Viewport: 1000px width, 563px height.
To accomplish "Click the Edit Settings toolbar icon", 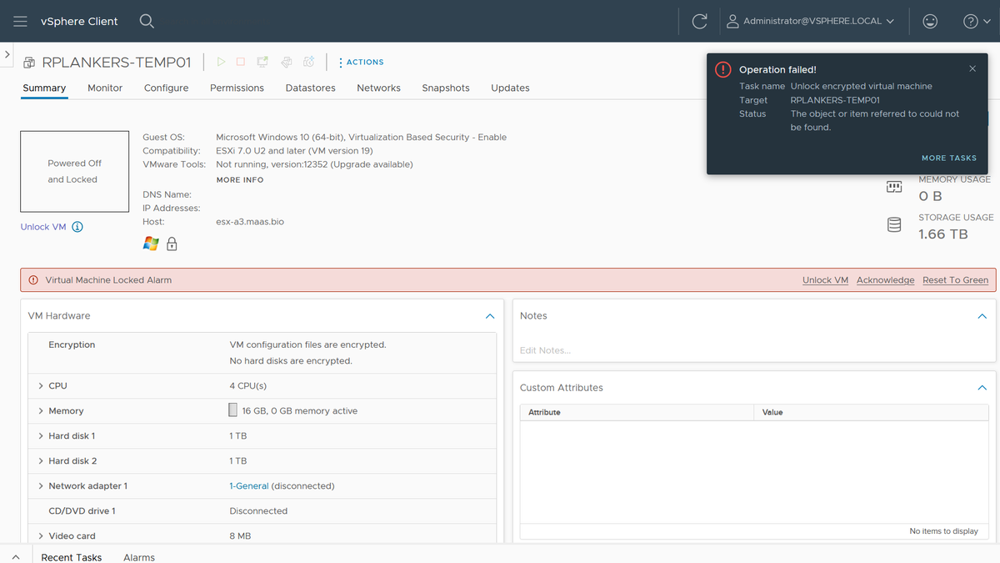I will coord(286,62).
